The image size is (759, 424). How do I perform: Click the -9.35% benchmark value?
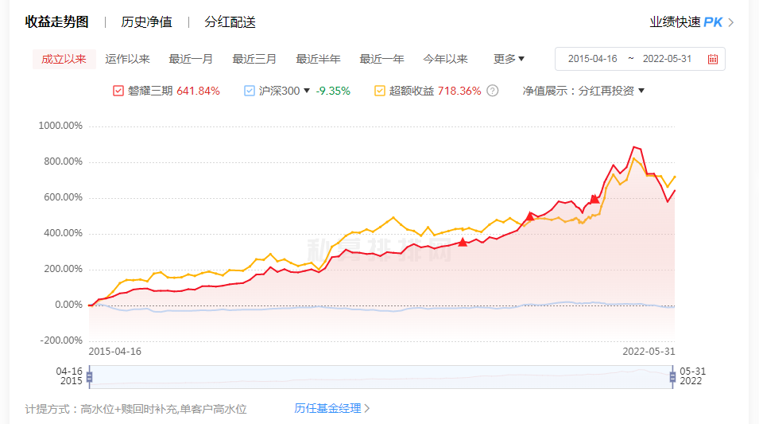(x=333, y=91)
